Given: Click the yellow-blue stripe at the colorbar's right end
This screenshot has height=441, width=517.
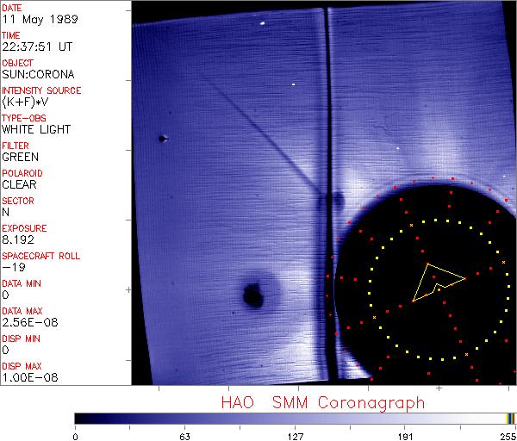Looking at the screenshot, I should pyautogui.click(x=511, y=418).
